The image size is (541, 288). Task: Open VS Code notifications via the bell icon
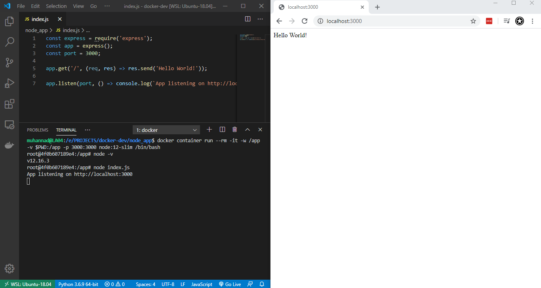click(261, 284)
